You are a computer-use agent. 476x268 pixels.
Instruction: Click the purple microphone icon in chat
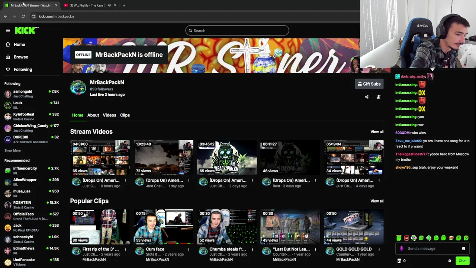point(401,249)
